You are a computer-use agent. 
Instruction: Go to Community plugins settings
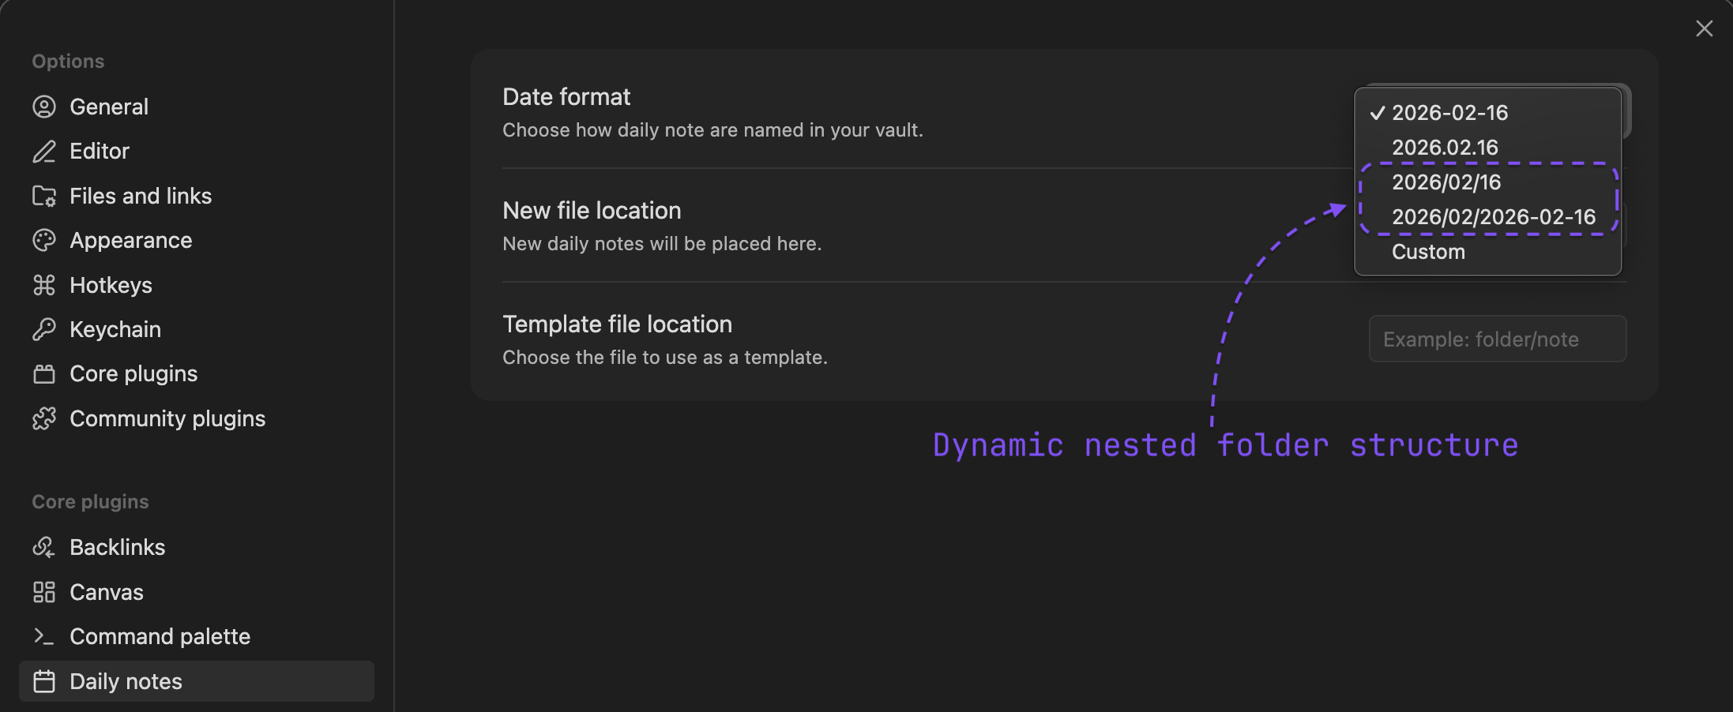coord(167,418)
